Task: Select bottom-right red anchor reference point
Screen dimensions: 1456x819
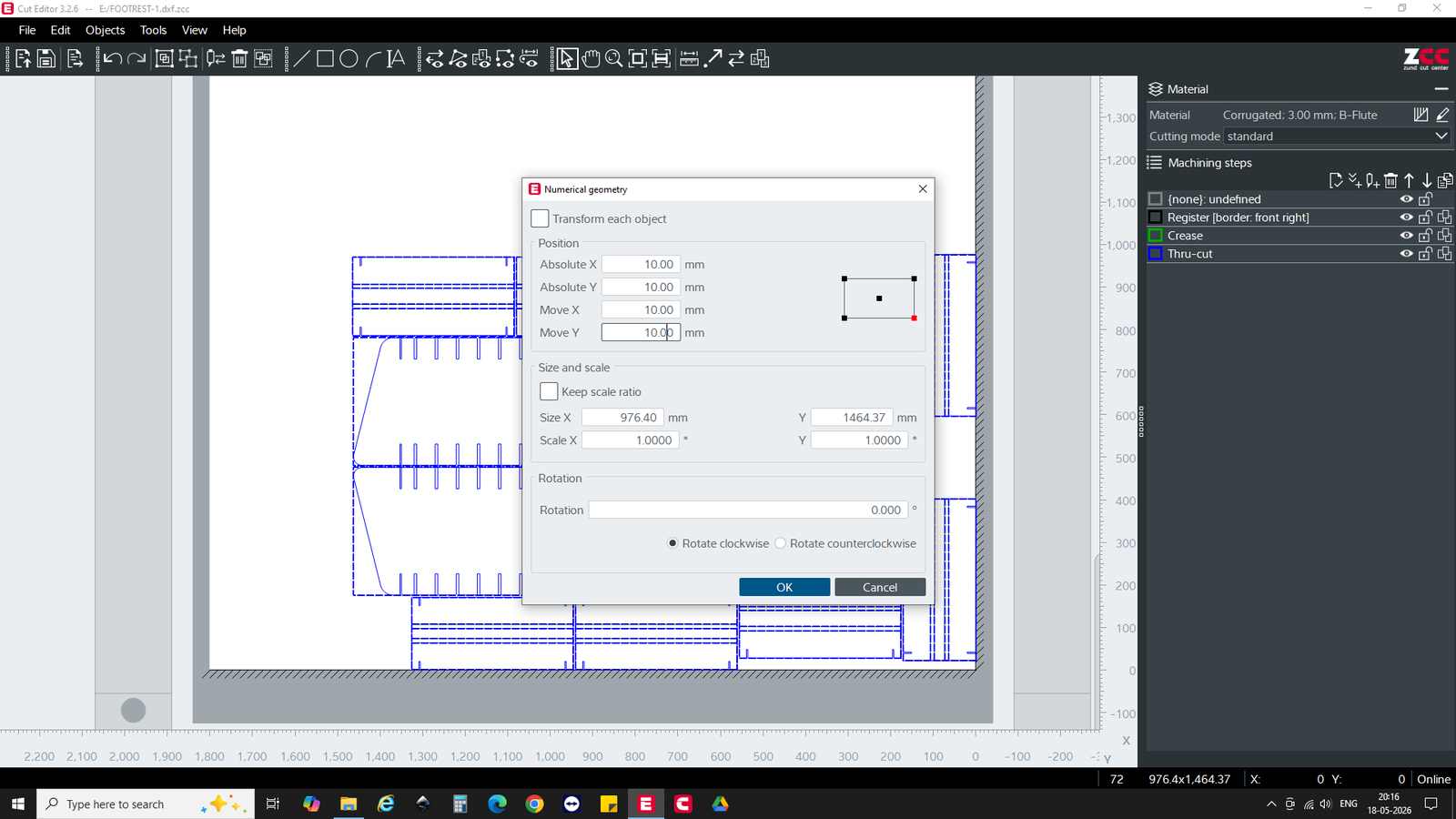Action: (x=914, y=318)
